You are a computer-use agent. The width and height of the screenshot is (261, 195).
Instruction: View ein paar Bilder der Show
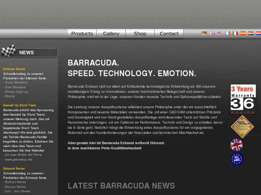point(23,155)
